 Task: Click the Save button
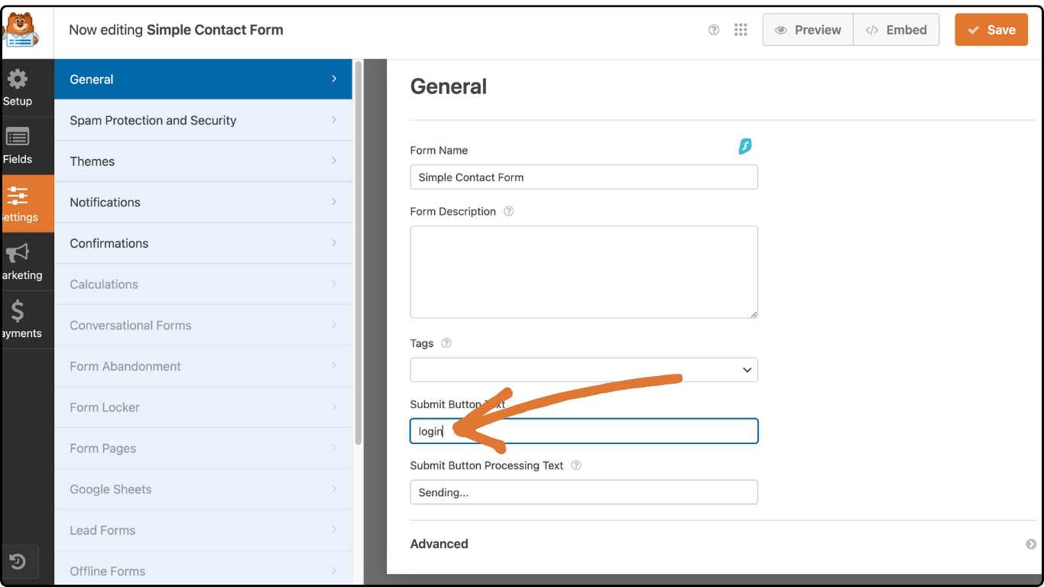point(991,30)
